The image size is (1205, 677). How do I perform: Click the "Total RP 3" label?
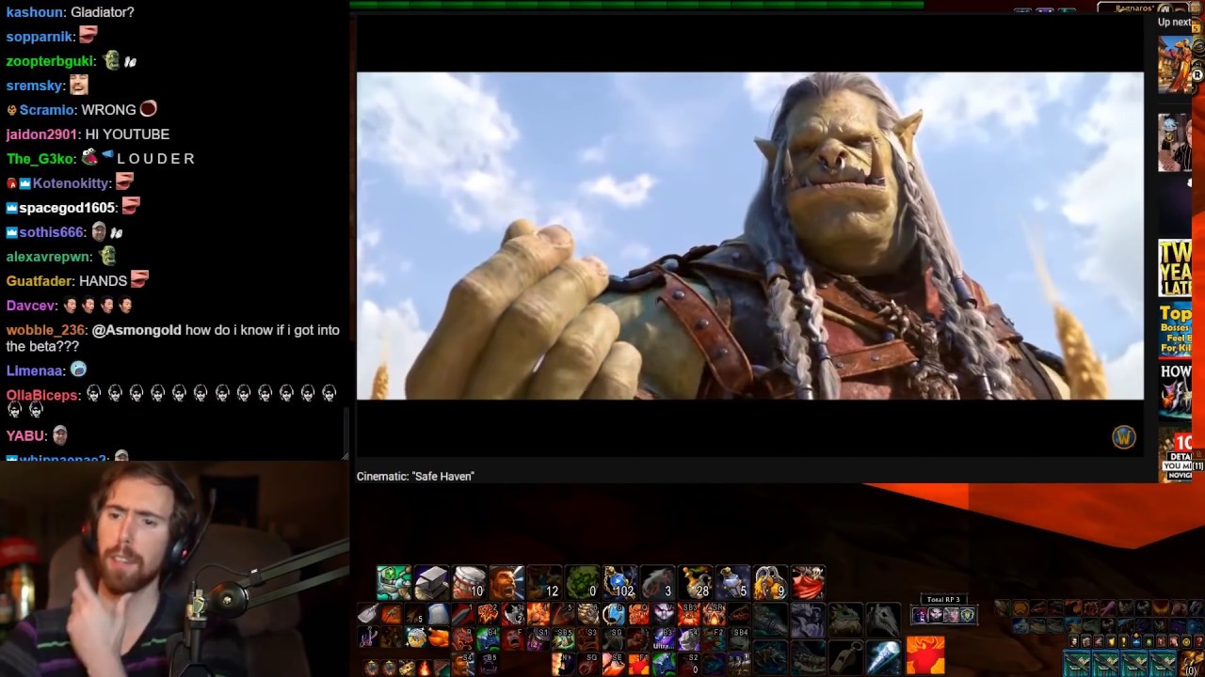943,599
